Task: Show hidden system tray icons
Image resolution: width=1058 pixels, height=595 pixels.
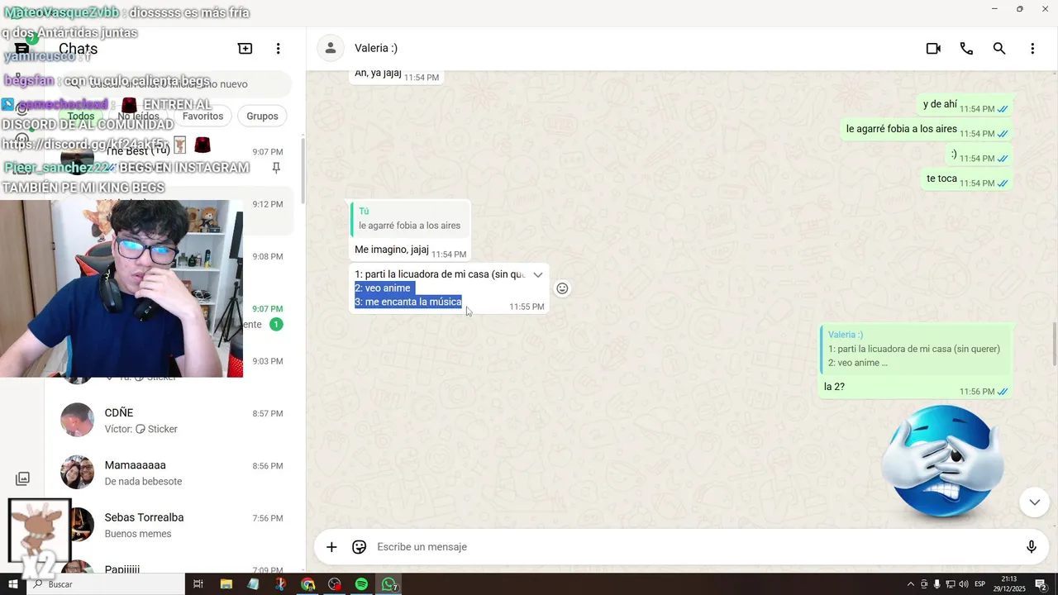Action: point(911,584)
